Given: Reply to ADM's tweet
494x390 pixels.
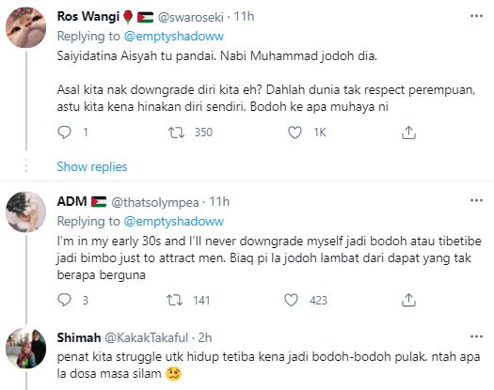Looking at the screenshot, I should [65, 300].
